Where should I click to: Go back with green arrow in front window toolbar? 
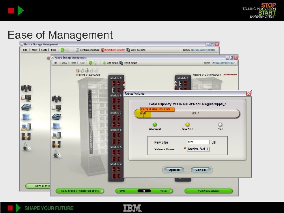coord(90,63)
